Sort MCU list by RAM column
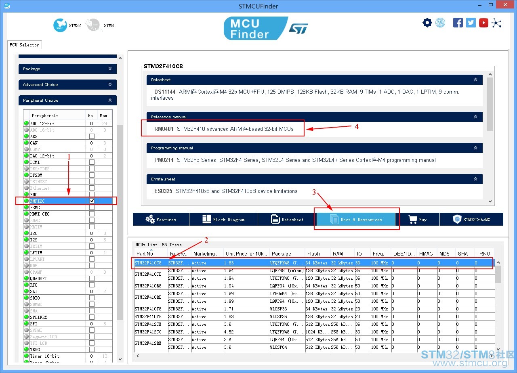The height and width of the screenshot is (373, 517). [343, 254]
